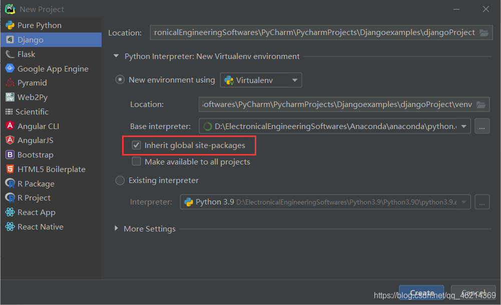501x305 pixels.
Task: Browse folder for venv Location
Action: point(481,104)
